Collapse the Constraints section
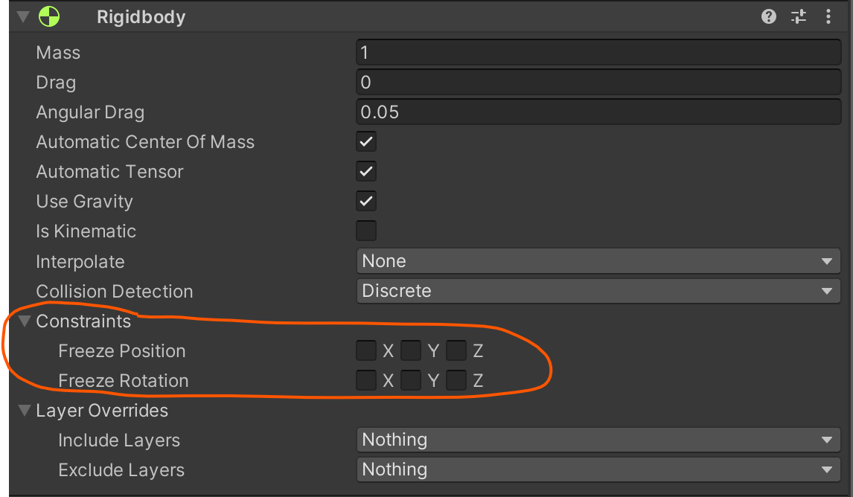 point(25,321)
